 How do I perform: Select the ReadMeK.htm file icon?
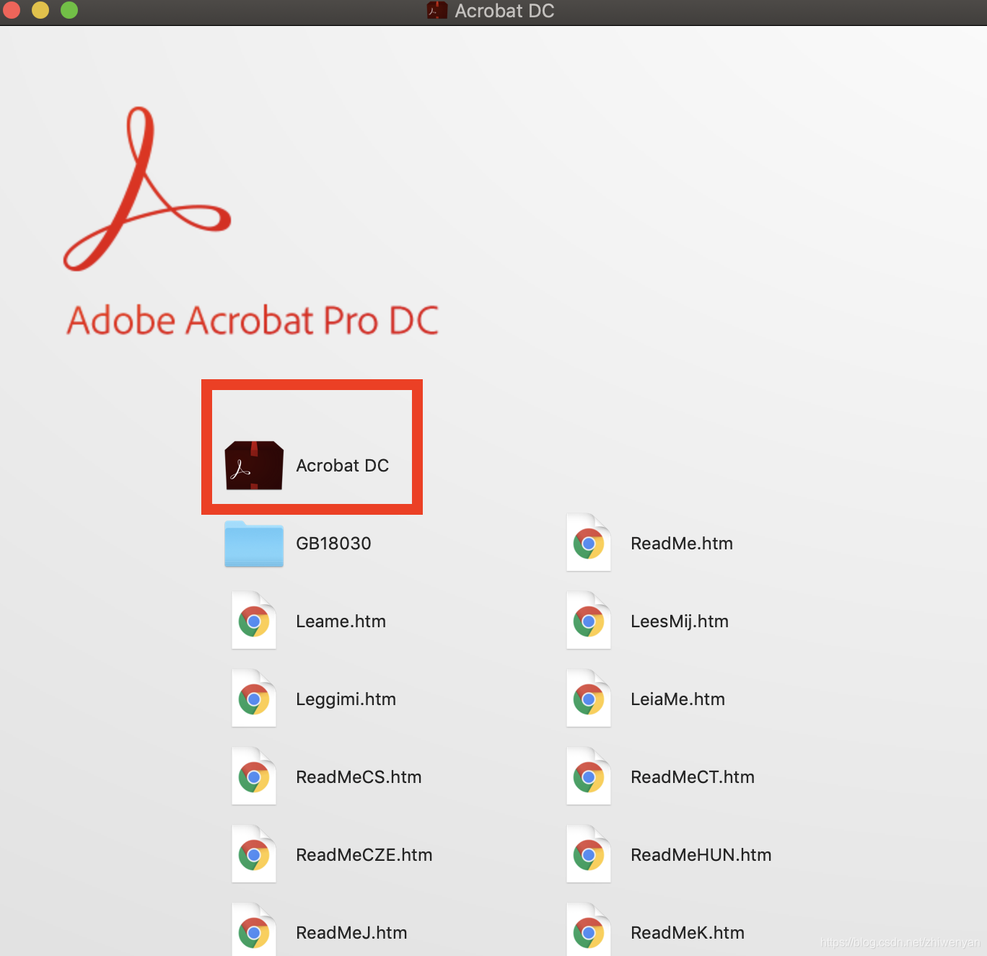pos(589,930)
